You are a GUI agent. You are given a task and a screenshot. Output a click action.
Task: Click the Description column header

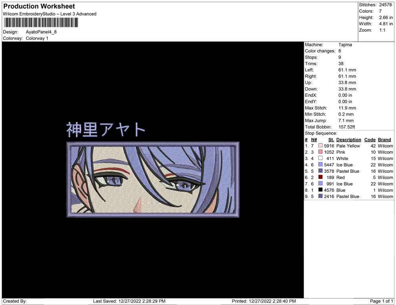[x=348, y=140]
